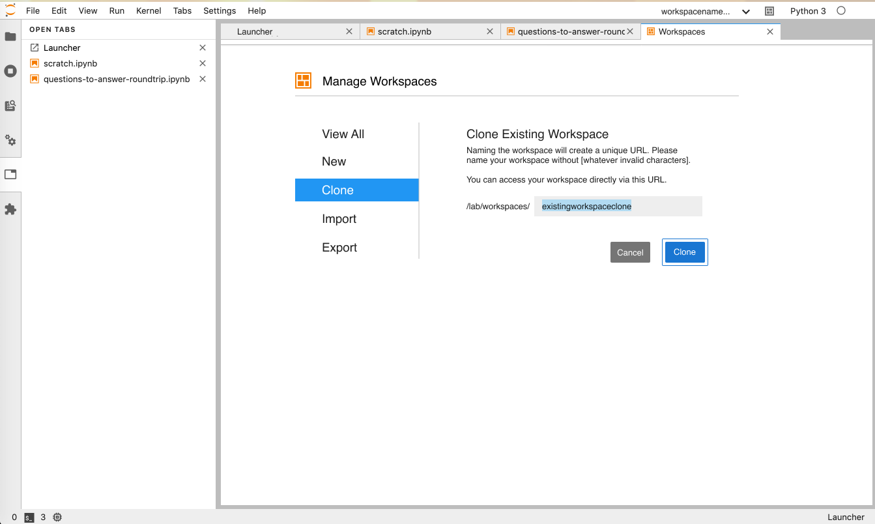Switch to the scratch.ipynb tab
The height and width of the screenshot is (524, 875).
click(430, 31)
